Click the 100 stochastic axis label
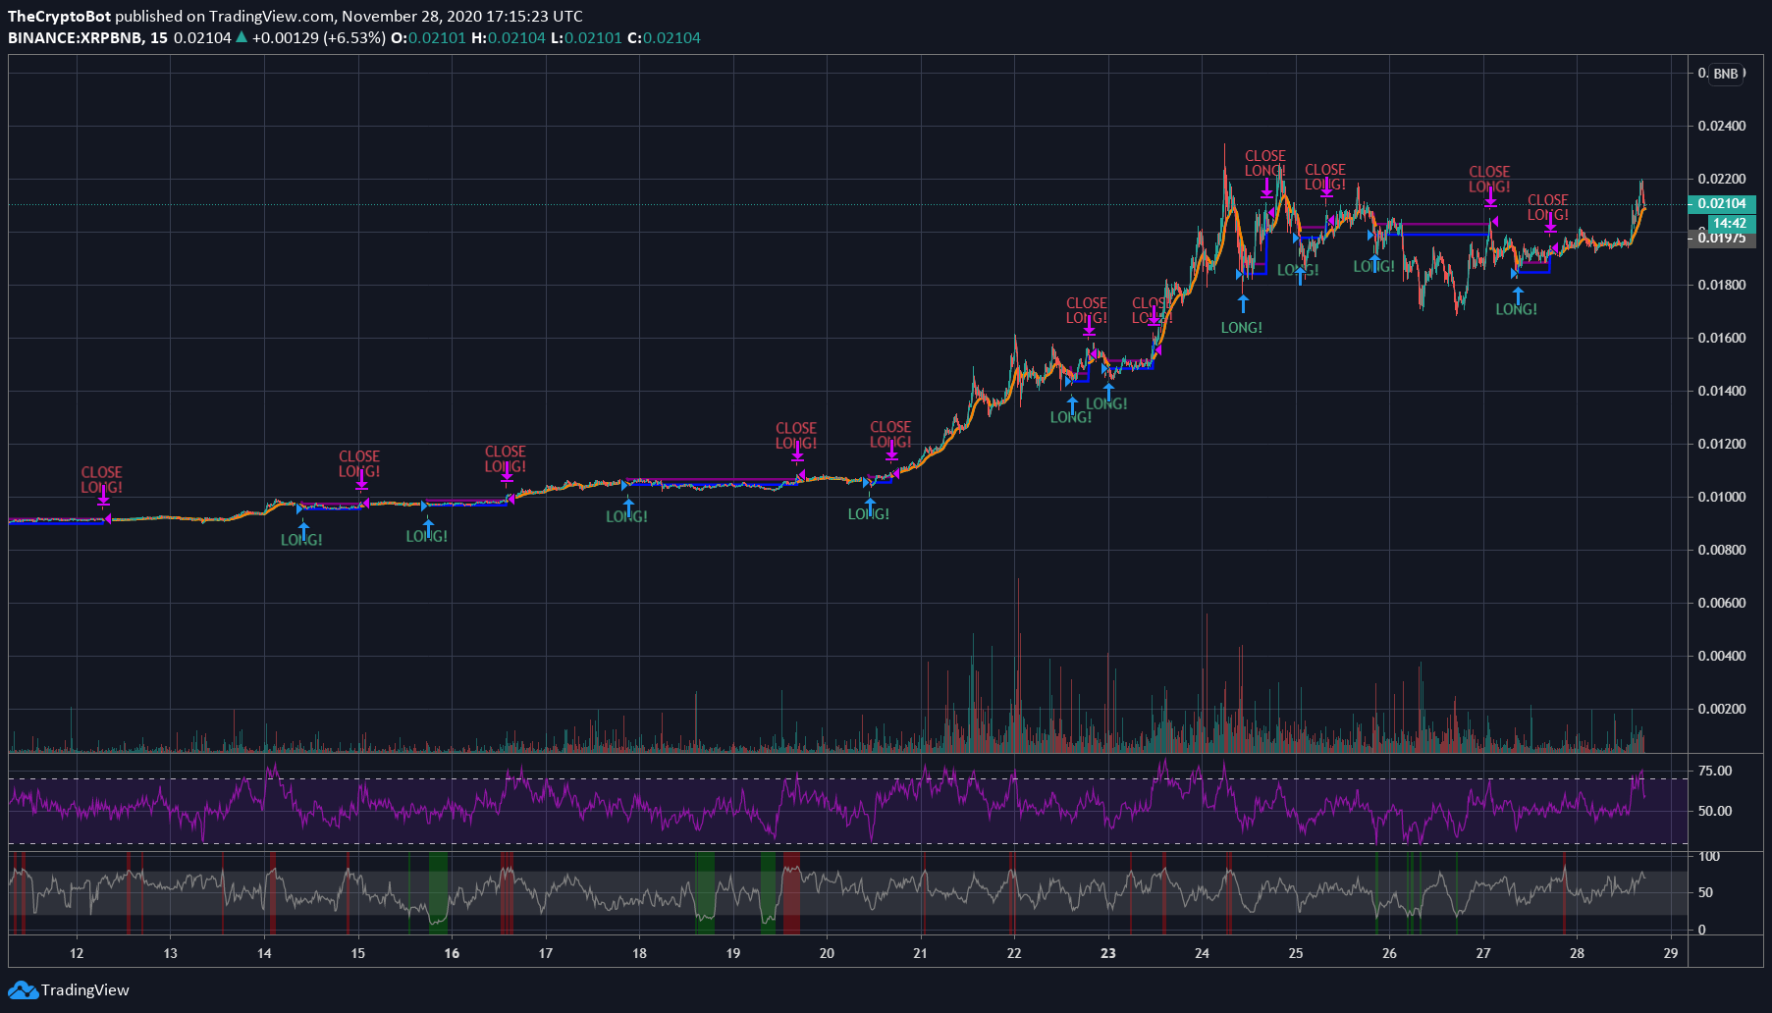This screenshot has width=1772, height=1013. click(x=1709, y=856)
